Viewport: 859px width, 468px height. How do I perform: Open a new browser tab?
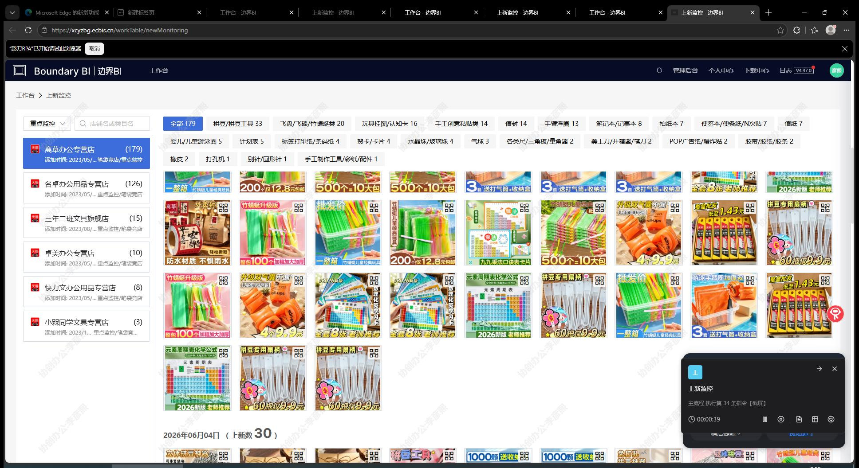(x=768, y=12)
